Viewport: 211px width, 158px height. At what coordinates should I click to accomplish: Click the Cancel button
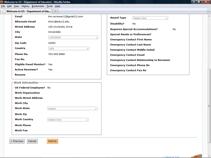pos(32,141)
